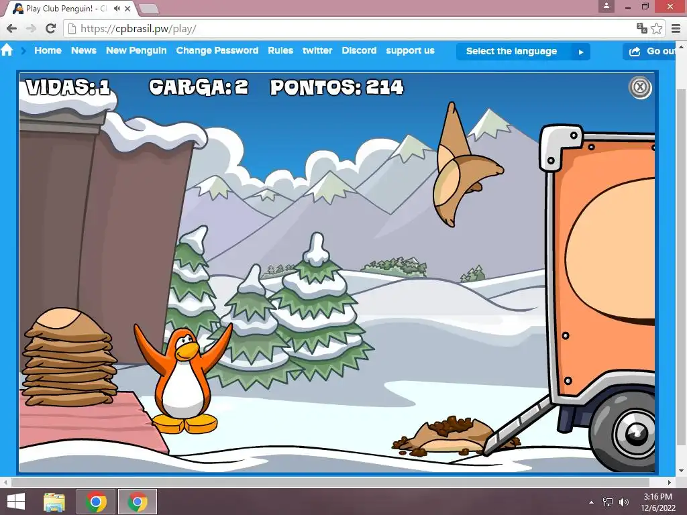Open a new browser tab
The height and width of the screenshot is (515, 687).
(148, 9)
